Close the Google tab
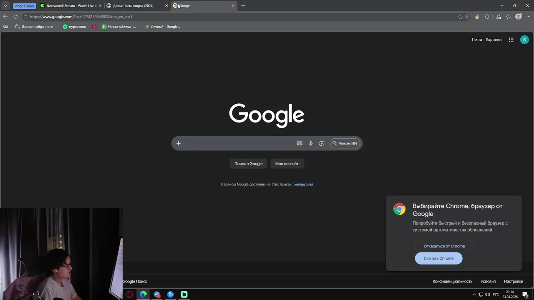This screenshot has width=534, height=300. (233, 6)
